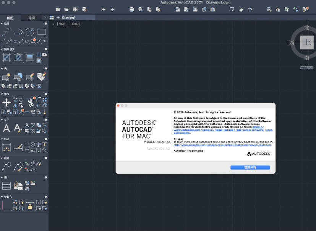The width and height of the screenshot is (316, 231).
Task: Click the Pan hand icon in toolbar
Action: [241, 9]
